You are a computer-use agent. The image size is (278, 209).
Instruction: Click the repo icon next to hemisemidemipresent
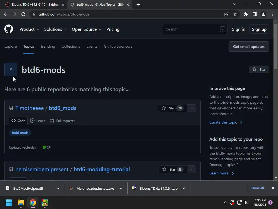click(11, 169)
